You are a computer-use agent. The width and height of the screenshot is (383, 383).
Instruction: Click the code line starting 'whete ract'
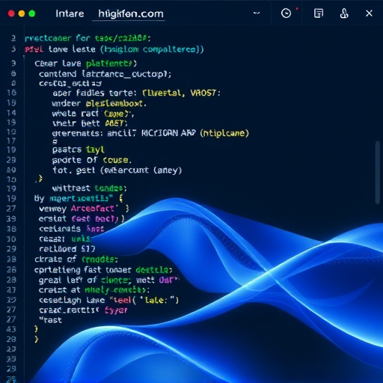click(93, 114)
